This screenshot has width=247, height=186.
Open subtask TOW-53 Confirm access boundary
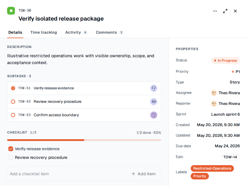pos(84,115)
